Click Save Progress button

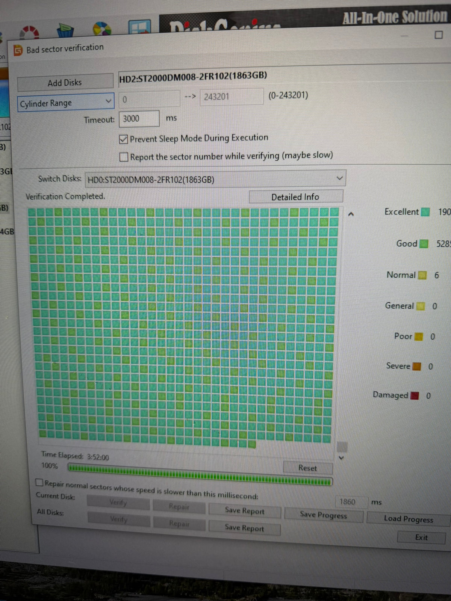coord(324,515)
